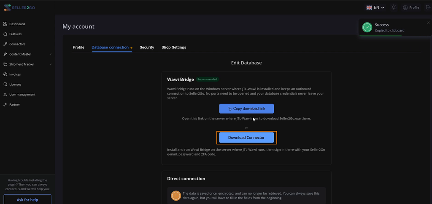Screen dimensions: 432x204
Task: Dismiss the Success notification with X
Action: pos(428,23)
